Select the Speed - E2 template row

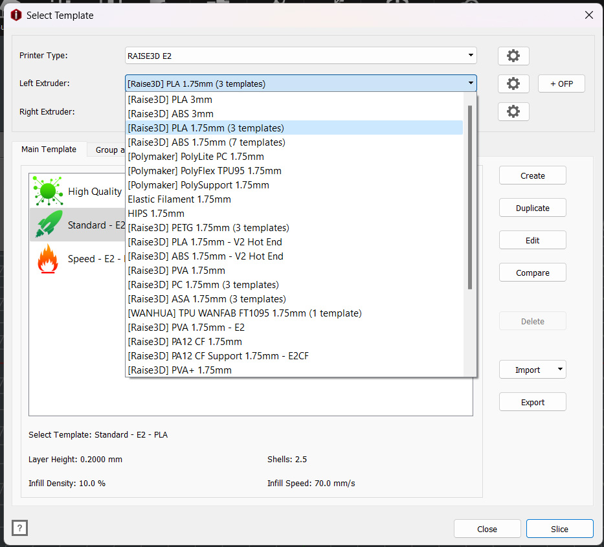click(x=78, y=258)
